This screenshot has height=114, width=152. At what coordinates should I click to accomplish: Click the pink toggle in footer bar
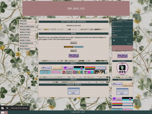(x=4, y=112)
